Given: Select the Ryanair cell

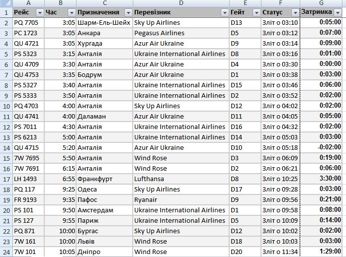Looking at the screenshot, I should coord(181,200).
